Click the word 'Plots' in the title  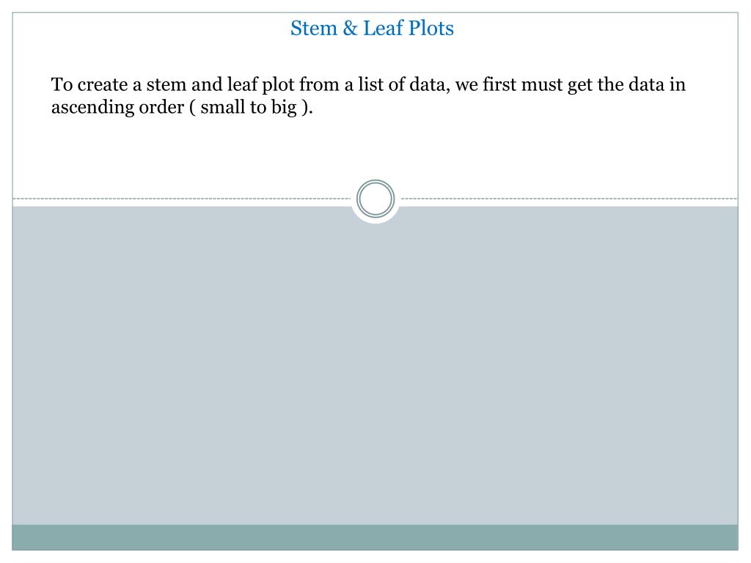[431, 29]
